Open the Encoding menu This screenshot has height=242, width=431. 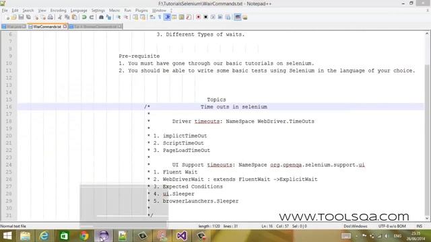tap(59, 11)
